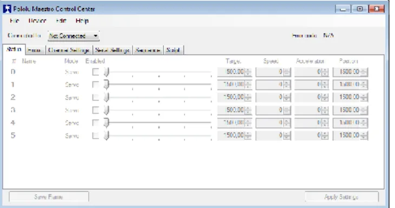
Task: Click channel 1 Acceleration spinner arrows
Action: pyautogui.click(x=325, y=84)
